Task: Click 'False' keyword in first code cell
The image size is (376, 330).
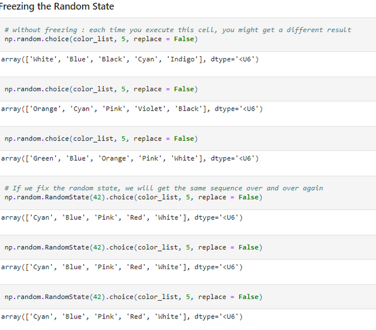Action: point(184,39)
